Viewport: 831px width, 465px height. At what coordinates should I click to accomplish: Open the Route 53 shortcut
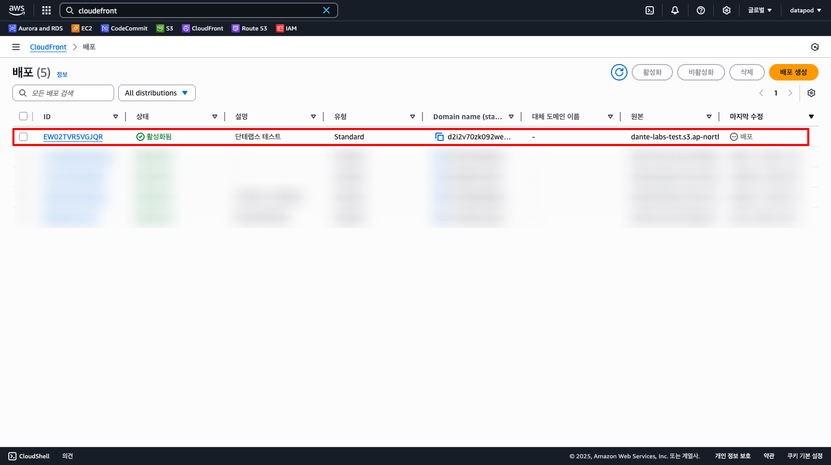pos(249,28)
